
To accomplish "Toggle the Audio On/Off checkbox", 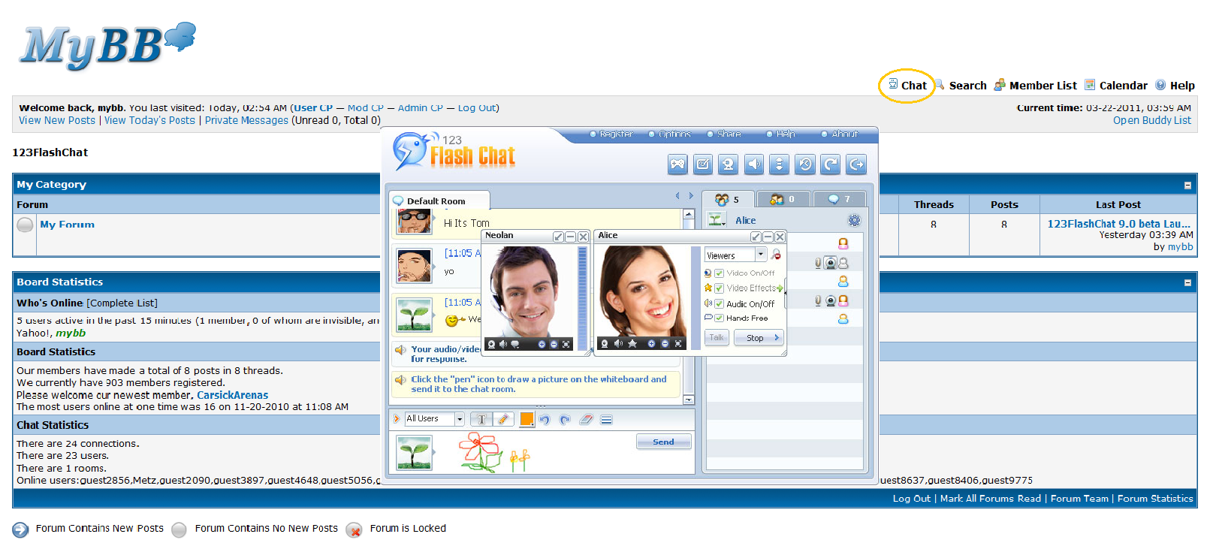I will [x=719, y=304].
